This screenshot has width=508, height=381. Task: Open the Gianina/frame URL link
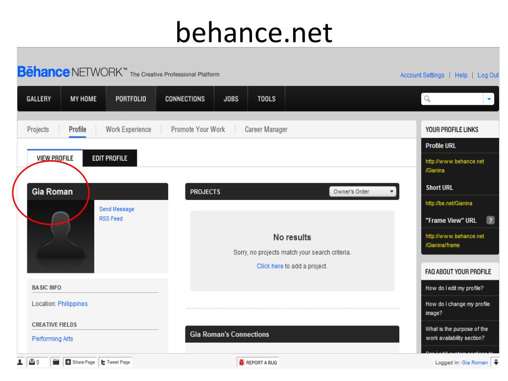point(455,241)
